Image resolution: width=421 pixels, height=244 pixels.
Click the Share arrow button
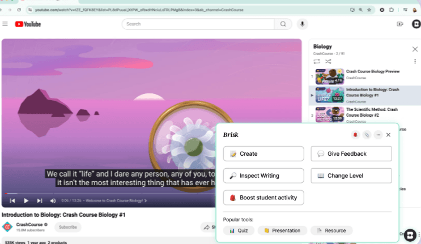click(209, 227)
